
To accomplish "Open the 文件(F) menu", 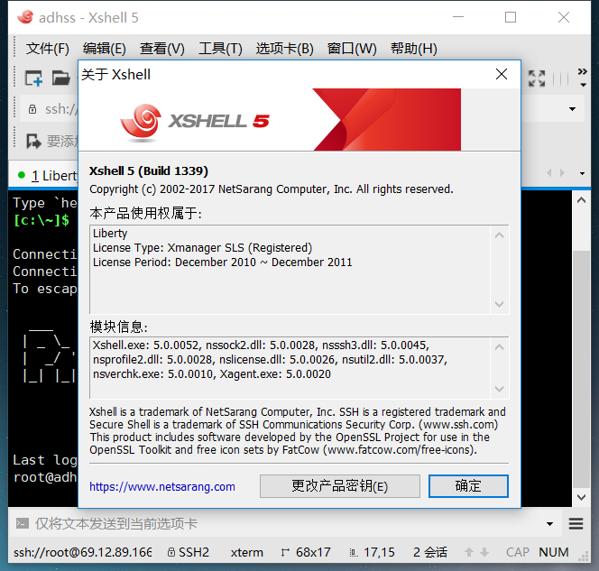I will (48, 49).
